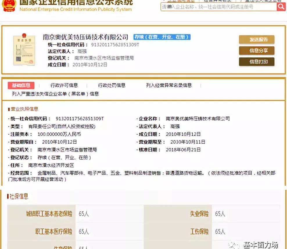Click 核准日期 value 2018年06月21日
Screen dimensions: 287x249
(x=183, y=150)
